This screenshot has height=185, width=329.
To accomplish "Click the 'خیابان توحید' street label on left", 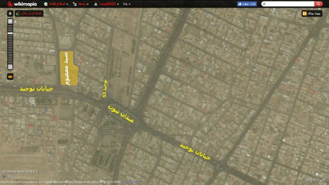I will point(36,89).
